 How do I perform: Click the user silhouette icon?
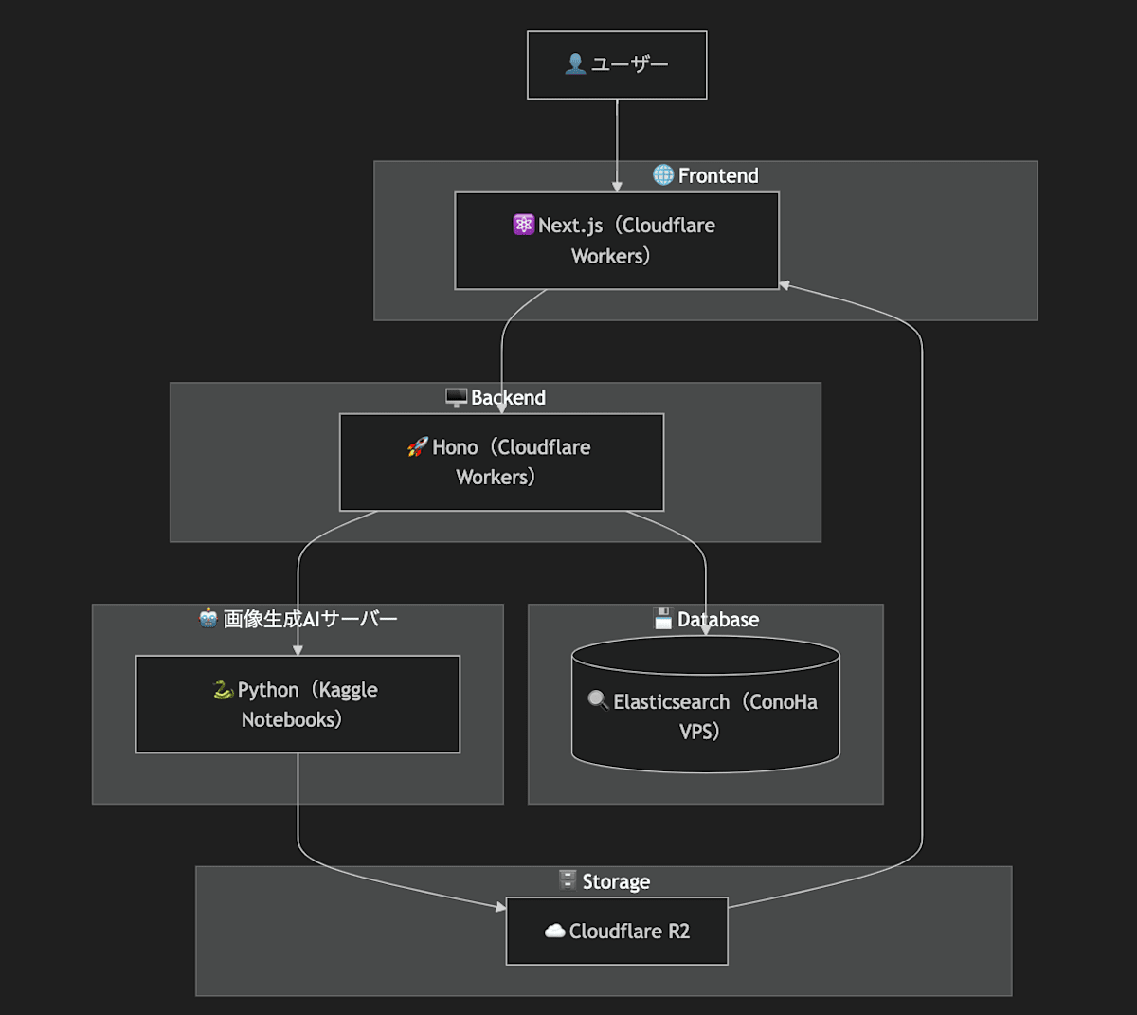pos(575,64)
